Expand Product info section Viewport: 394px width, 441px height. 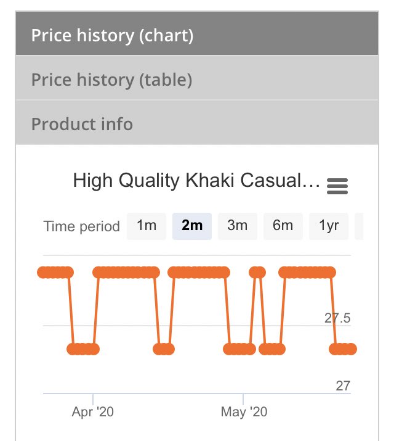click(x=197, y=123)
